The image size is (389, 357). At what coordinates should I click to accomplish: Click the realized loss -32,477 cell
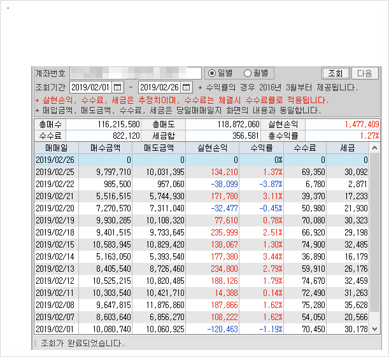point(213,208)
